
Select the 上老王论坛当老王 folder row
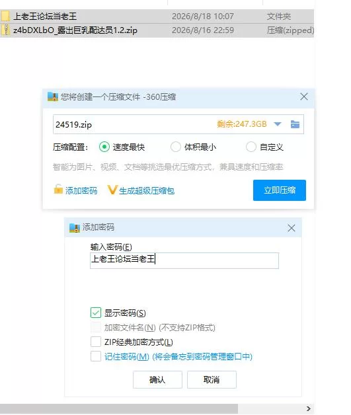[157, 16]
